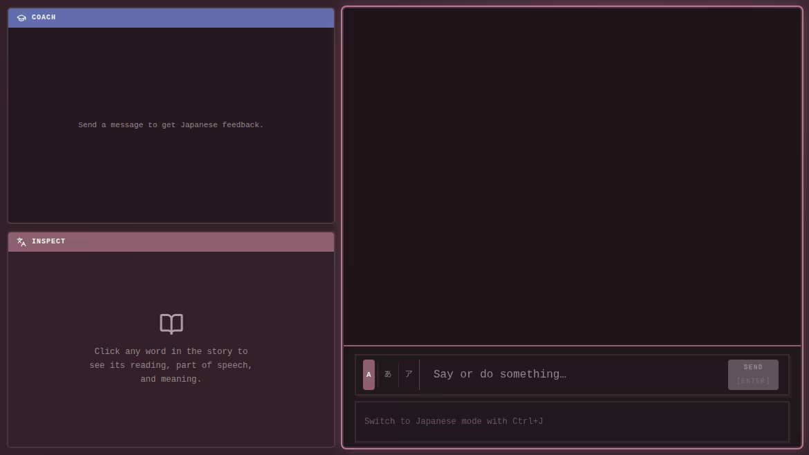The height and width of the screenshot is (455, 809).
Task: Click 'Send a message to get Japanese feedback.' text
Action: click(171, 125)
